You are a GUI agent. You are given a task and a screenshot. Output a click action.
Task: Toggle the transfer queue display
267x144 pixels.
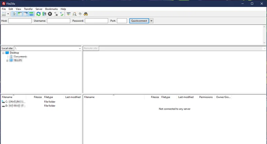pyautogui.click(x=31, y=14)
